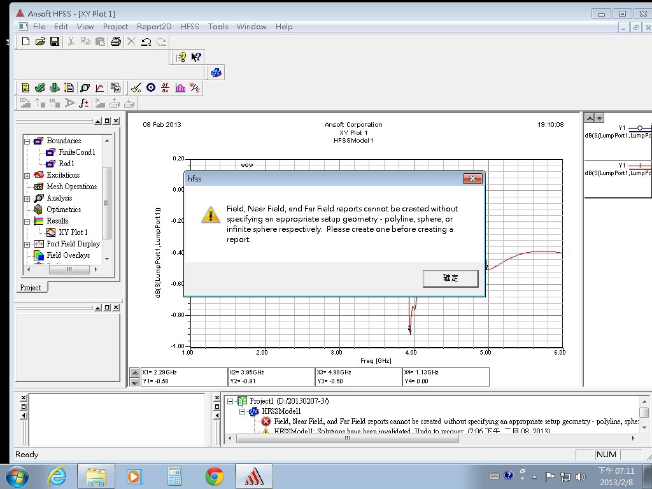Viewport: 652px width, 489px height.
Task: Collapse the Project1 node in message tree
Action: point(230,401)
